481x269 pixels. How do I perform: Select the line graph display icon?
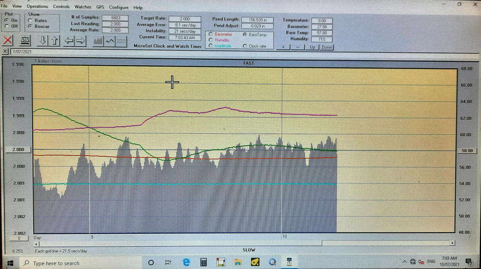pyautogui.click(x=110, y=41)
